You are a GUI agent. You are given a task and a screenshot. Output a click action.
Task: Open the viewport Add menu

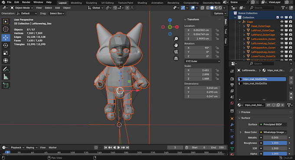coord(57,8)
